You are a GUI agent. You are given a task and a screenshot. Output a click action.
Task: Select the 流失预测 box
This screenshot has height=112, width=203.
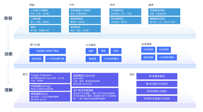pyautogui.click(x=164, y=50)
